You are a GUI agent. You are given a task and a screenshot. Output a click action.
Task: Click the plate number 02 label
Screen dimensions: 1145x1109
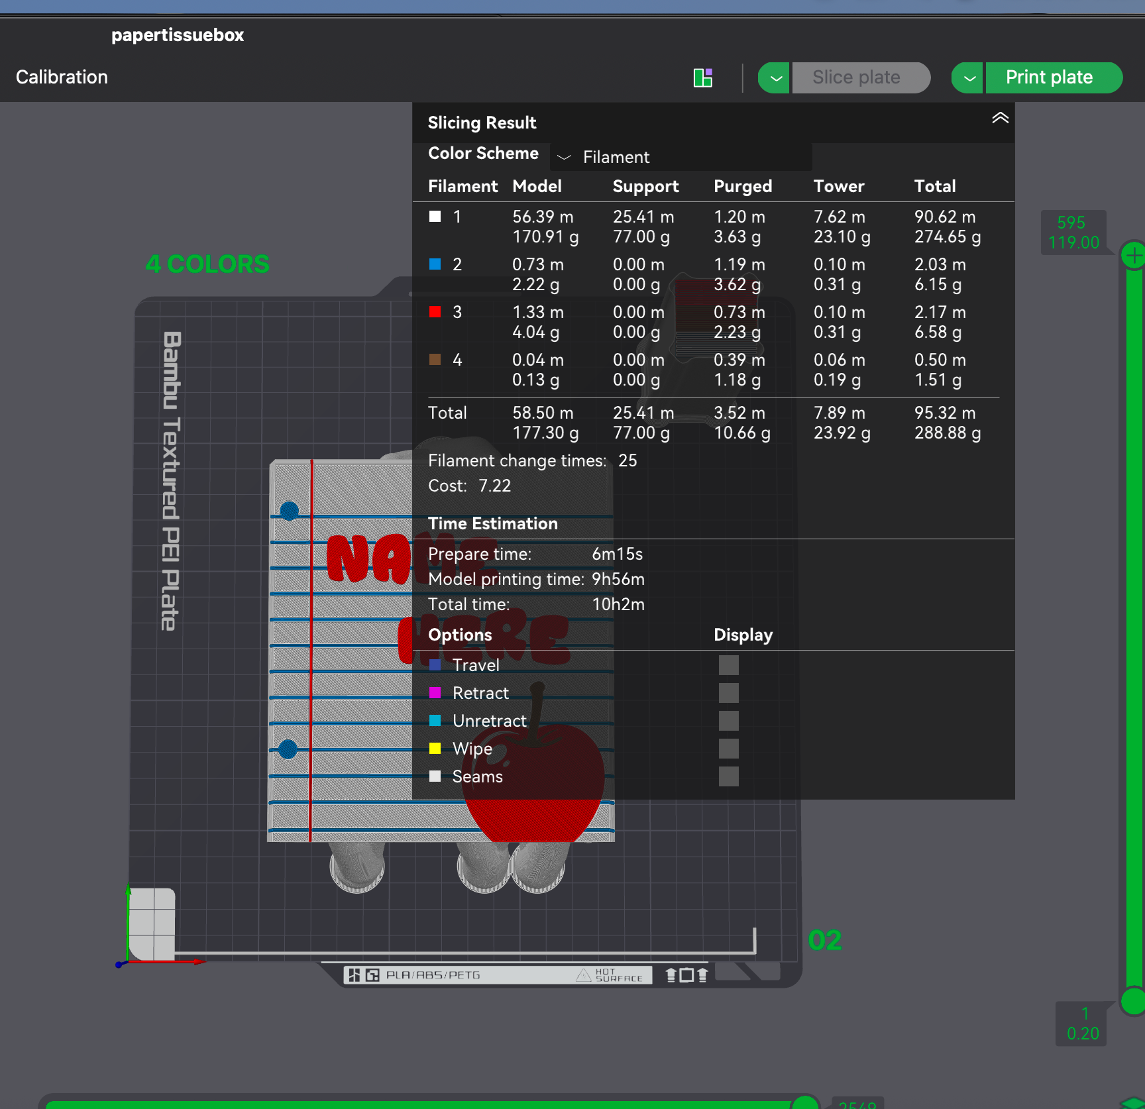(x=825, y=940)
